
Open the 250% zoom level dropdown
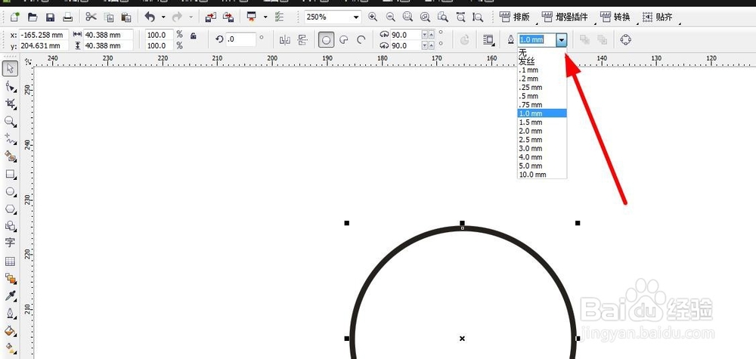pyautogui.click(x=356, y=17)
